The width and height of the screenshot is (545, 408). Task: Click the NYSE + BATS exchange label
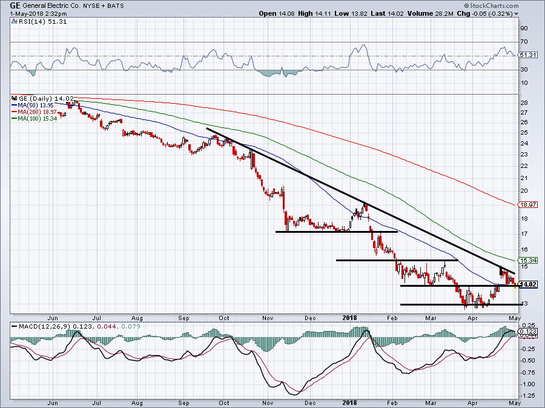coord(103,6)
